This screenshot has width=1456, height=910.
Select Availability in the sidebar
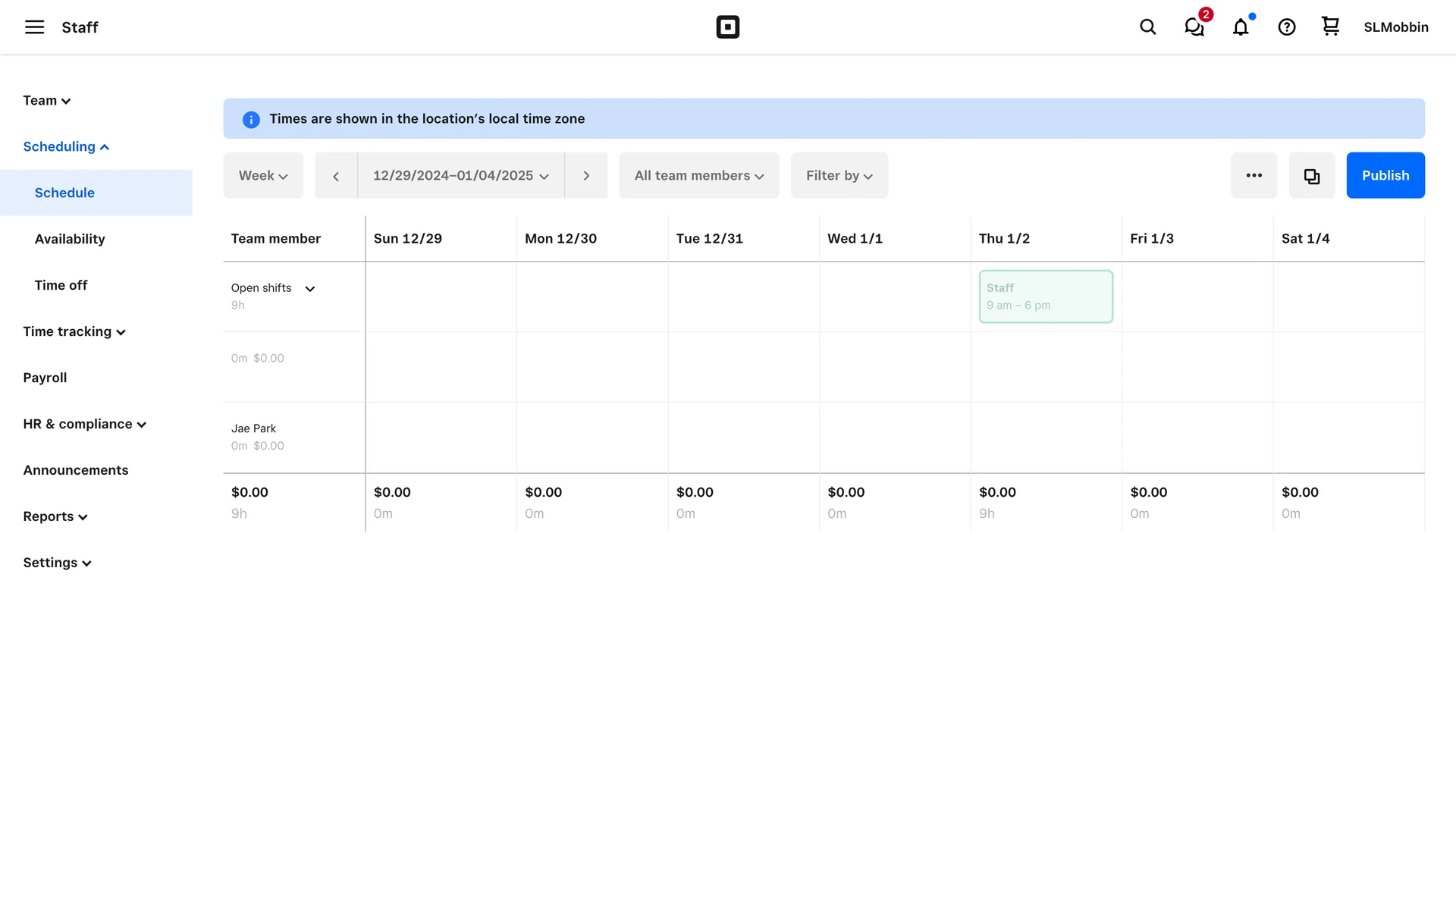(70, 239)
